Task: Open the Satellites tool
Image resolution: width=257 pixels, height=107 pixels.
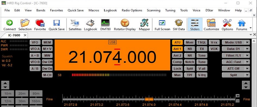Action: pyautogui.click(x=75, y=25)
